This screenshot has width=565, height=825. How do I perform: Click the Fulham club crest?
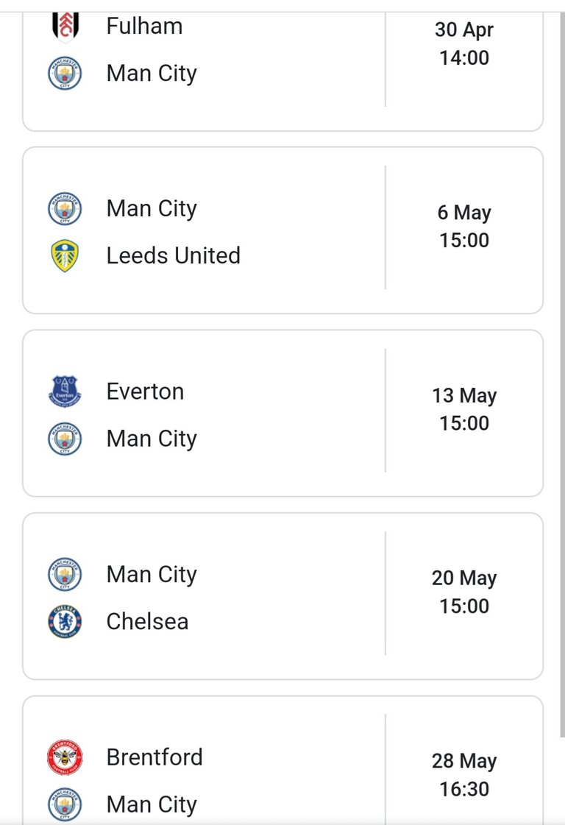coord(65,26)
